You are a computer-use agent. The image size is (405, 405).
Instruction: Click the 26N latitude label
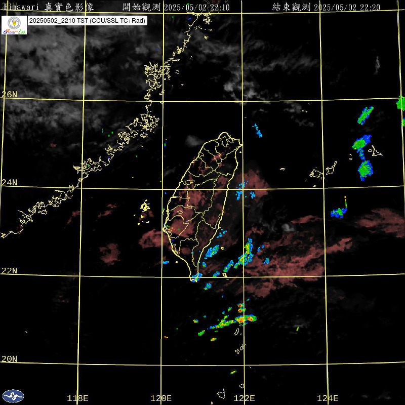(9, 94)
